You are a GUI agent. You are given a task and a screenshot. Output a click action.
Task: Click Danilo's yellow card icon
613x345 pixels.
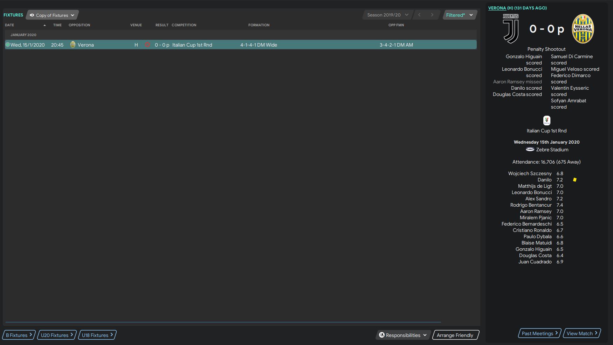click(x=574, y=180)
